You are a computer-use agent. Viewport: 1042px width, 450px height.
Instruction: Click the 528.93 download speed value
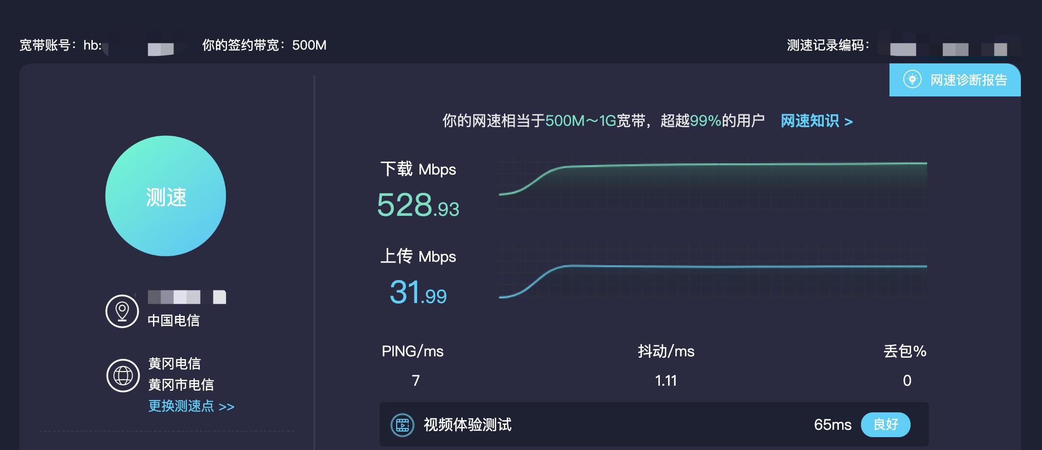(418, 205)
